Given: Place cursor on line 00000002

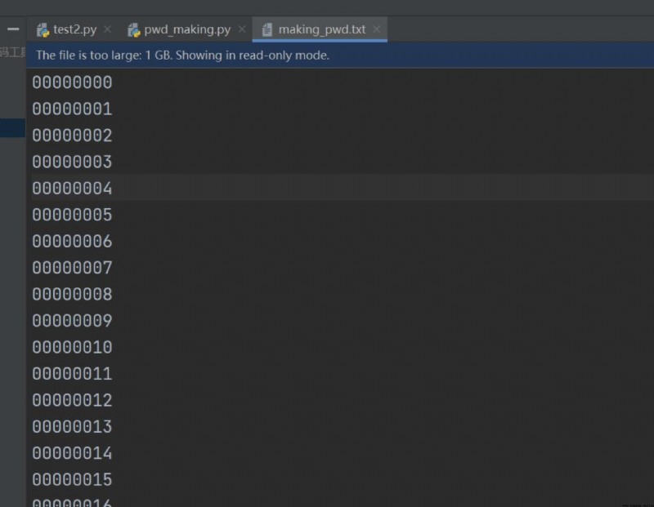Looking at the screenshot, I should tap(72, 136).
